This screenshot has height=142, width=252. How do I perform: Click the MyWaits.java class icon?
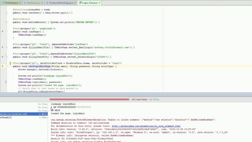tap(25, 3)
